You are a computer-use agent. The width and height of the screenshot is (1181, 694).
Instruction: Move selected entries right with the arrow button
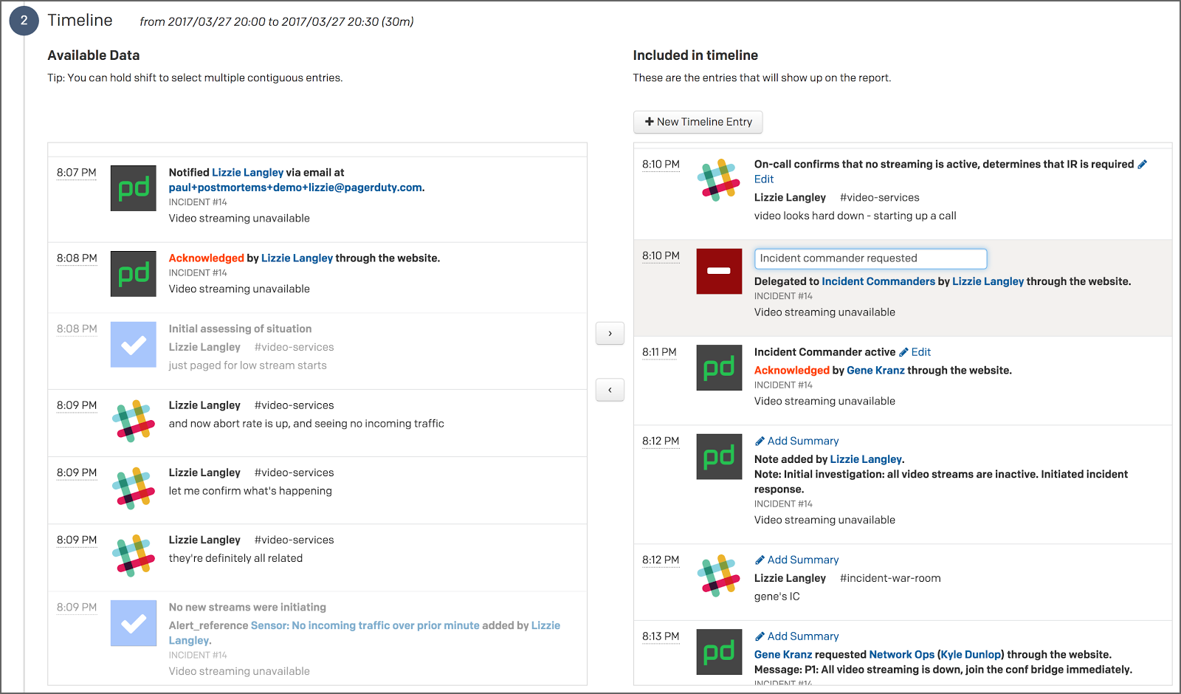[x=610, y=334]
